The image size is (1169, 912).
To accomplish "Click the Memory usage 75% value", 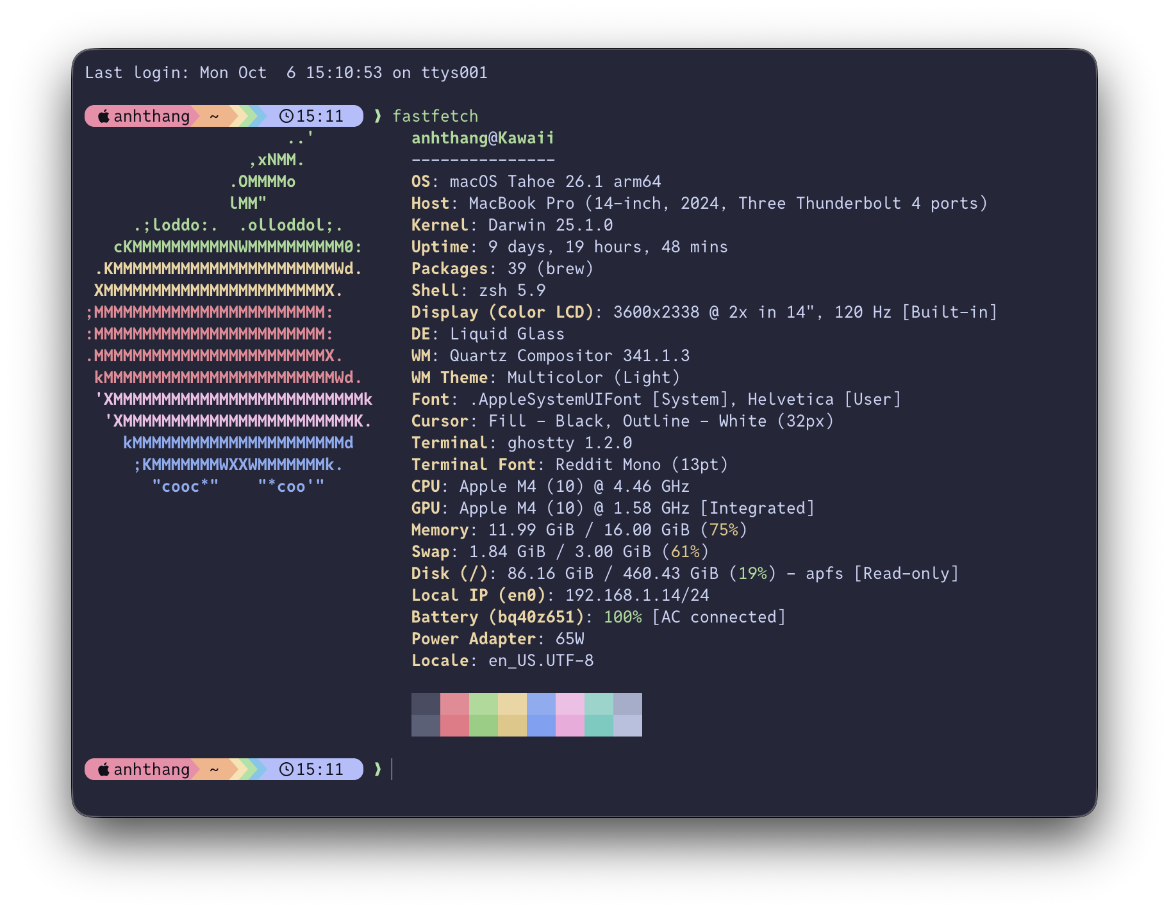I will [724, 530].
